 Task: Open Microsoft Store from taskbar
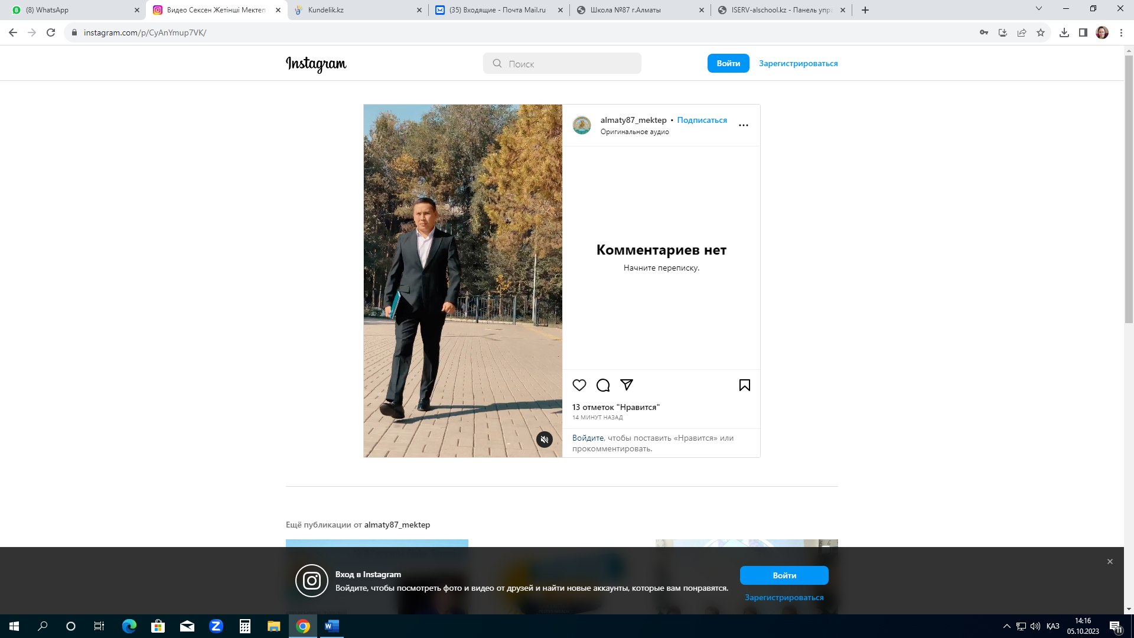point(158,626)
